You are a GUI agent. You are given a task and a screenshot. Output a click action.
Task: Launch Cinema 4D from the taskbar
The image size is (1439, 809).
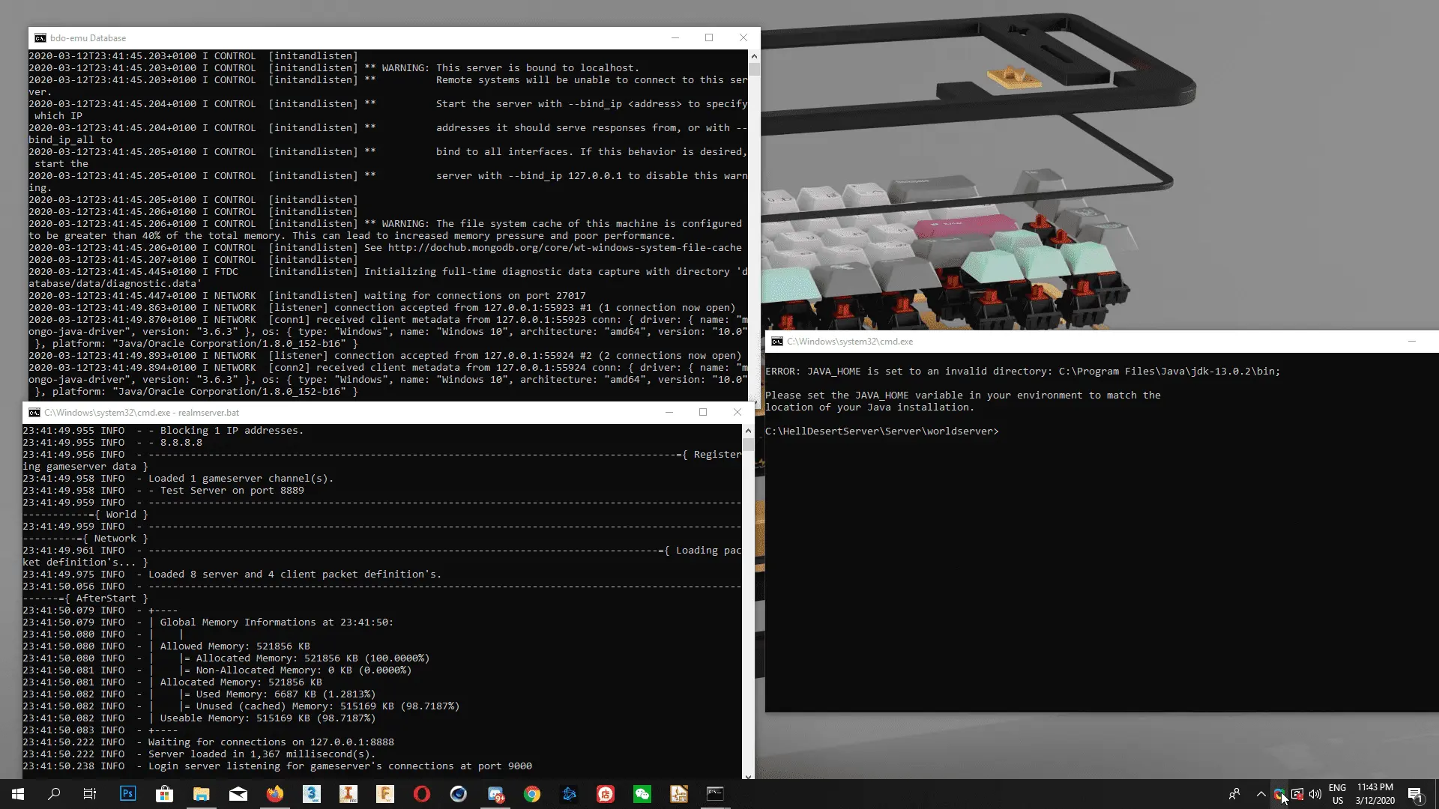pos(459,794)
